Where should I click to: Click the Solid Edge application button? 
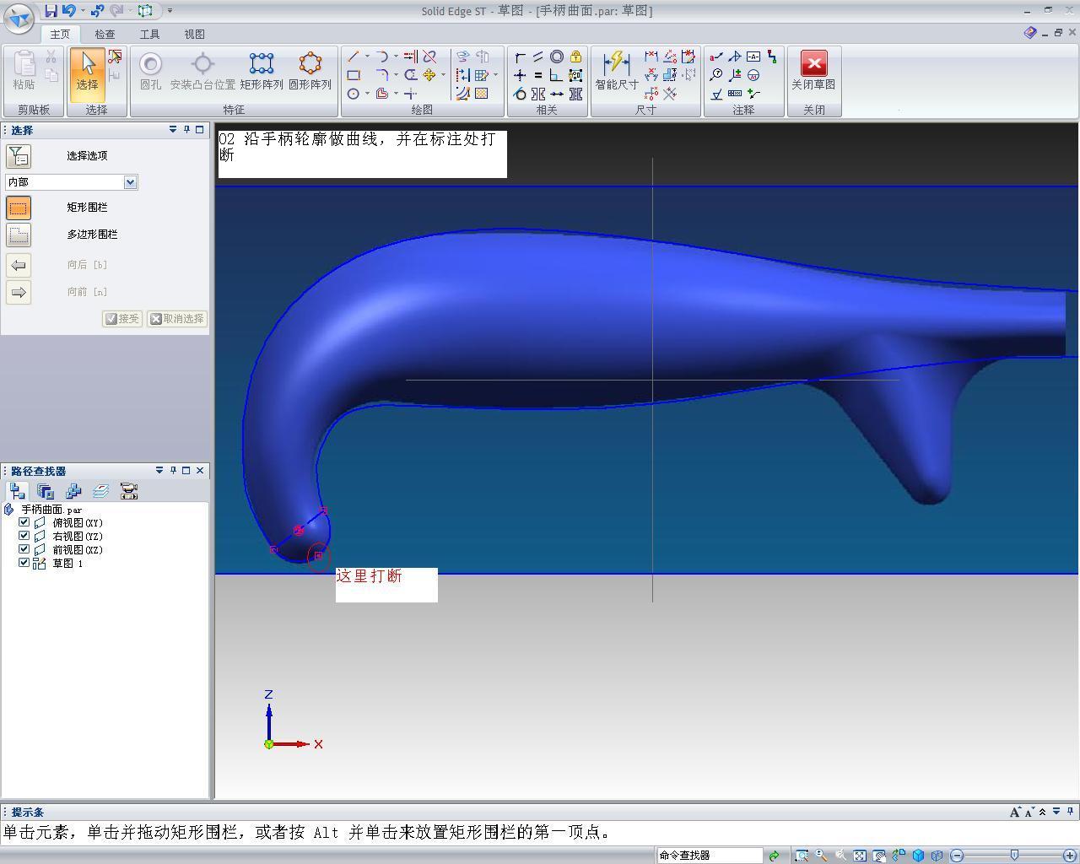click(x=19, y=16)
